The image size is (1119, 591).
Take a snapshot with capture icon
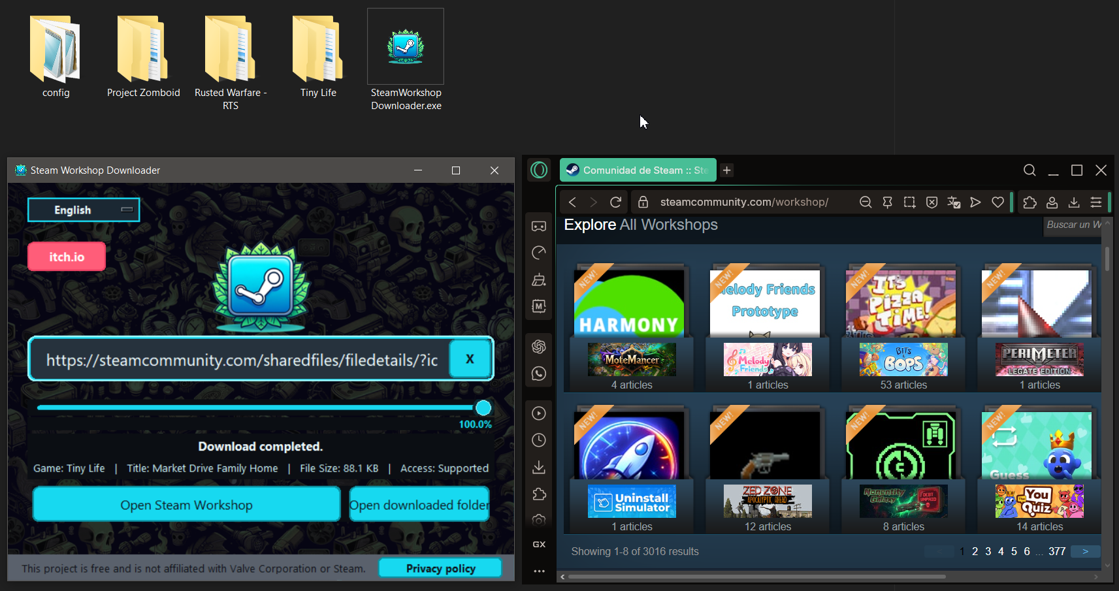click(909, 202)
